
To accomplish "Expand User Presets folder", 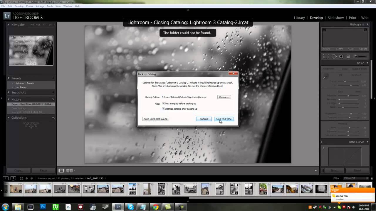I will 12,87.
